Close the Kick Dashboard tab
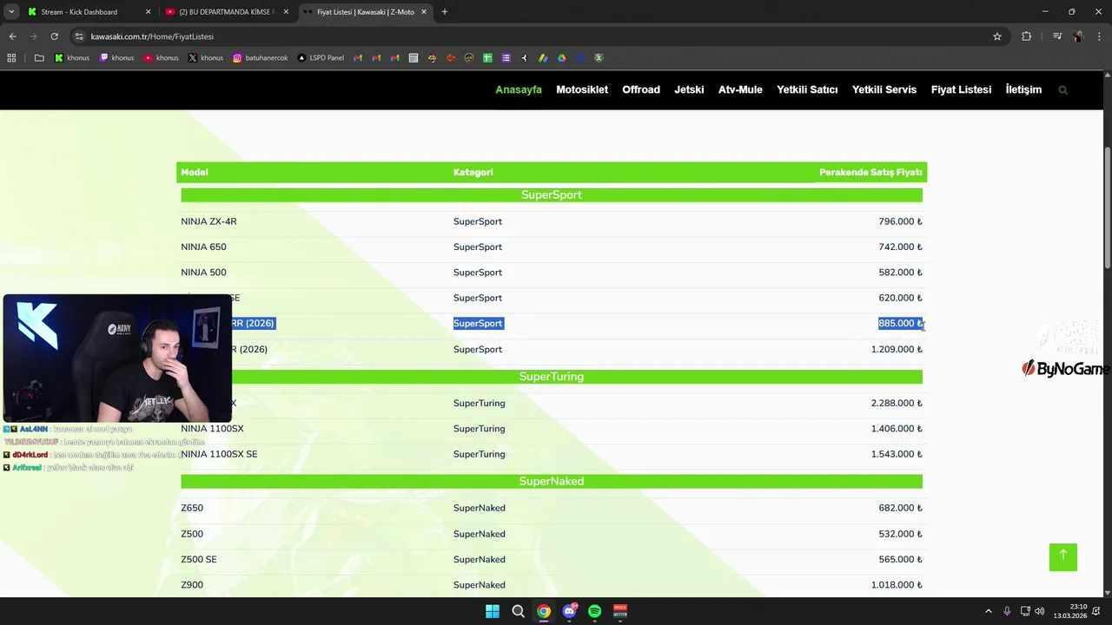The height and width of the screenshot is (625, 1112). click(x=148, y=12)
